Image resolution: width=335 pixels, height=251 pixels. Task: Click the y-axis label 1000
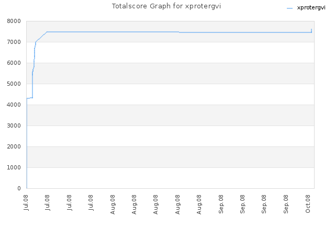pos(14,167)
